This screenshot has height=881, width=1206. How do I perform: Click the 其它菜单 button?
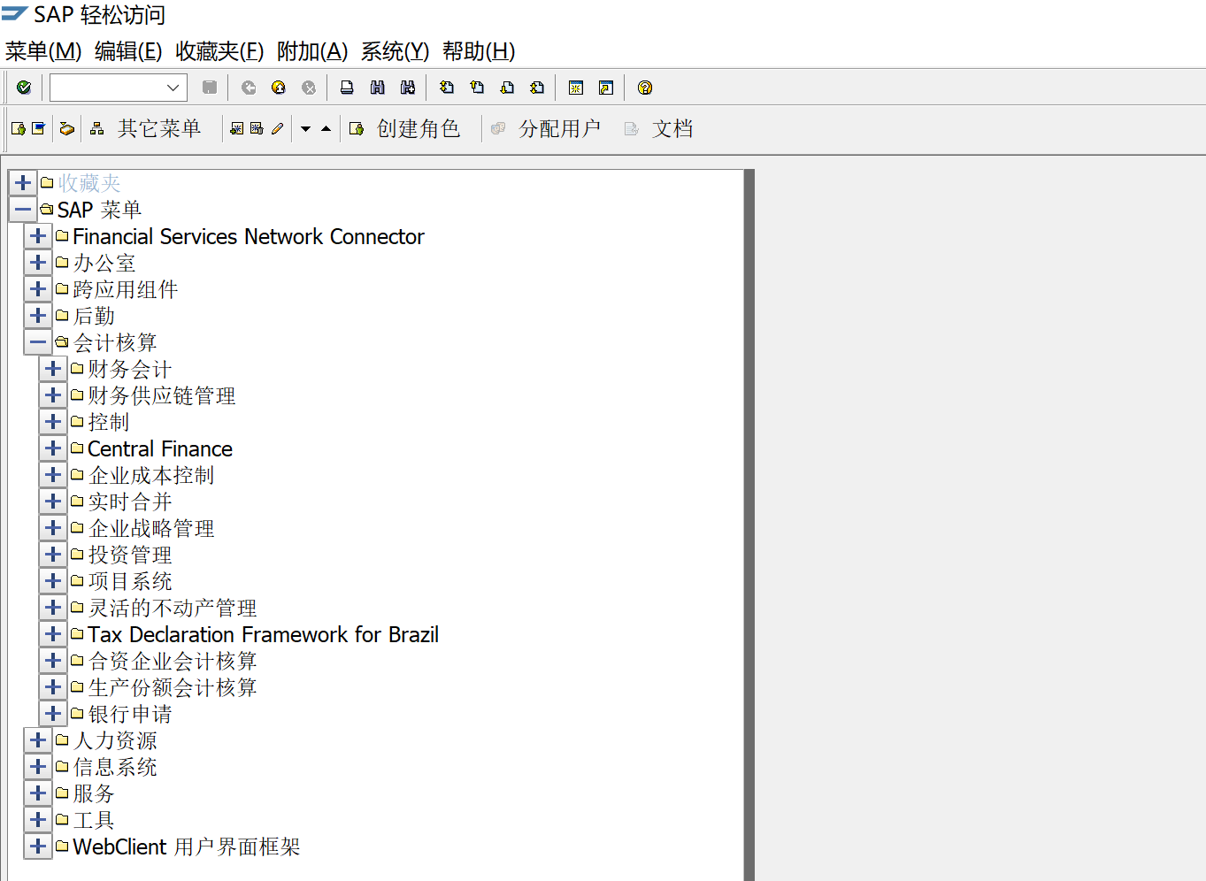(x=146, y=129)
